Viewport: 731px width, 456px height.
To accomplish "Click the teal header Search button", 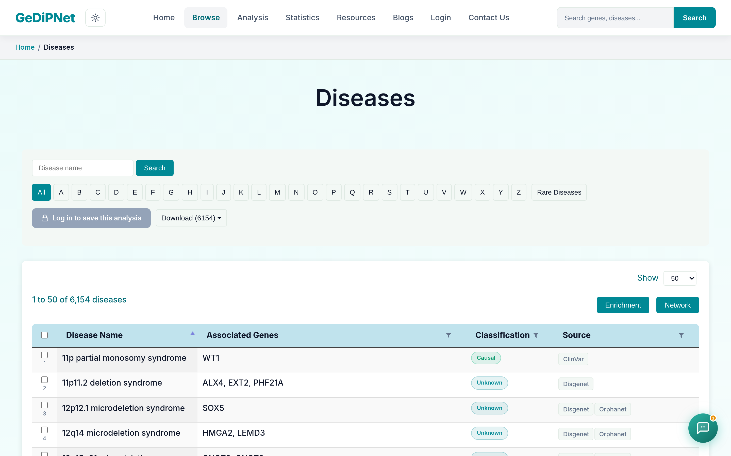I will click(x=694, y=18).
